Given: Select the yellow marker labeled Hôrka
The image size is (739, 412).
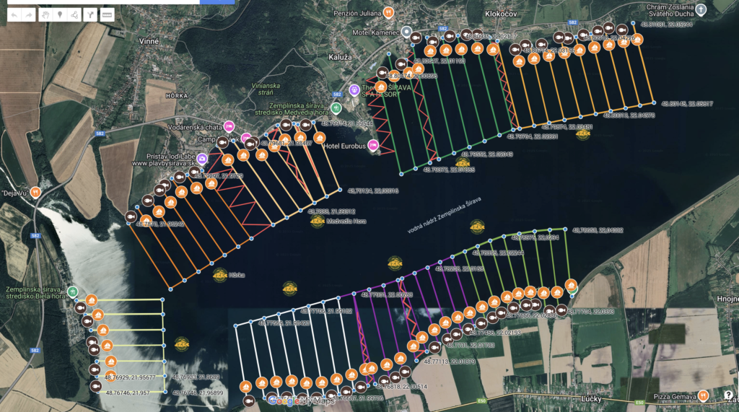Looking at the screenshot, I should 219,276.
